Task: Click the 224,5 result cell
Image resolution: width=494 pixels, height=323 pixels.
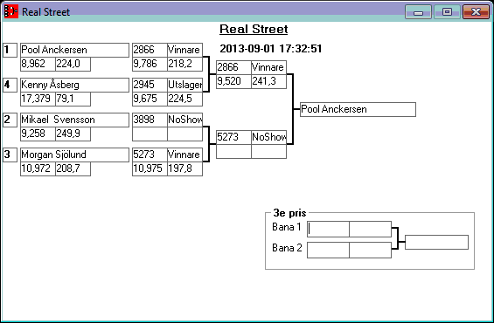Action: point(184,99)
